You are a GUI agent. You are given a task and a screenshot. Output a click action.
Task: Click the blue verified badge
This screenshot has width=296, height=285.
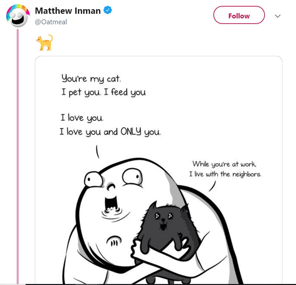[x=108, y=10]
